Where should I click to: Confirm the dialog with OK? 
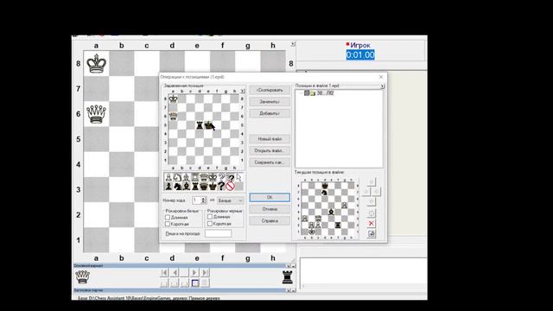(x=270, y=197)
